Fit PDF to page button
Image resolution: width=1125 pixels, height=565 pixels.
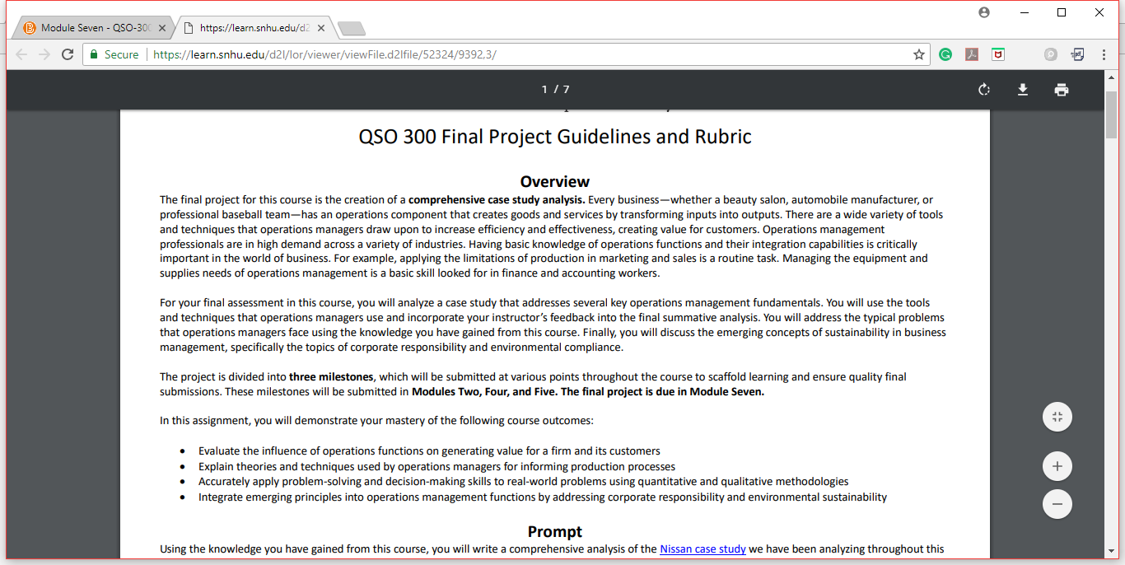point(1057,417)
